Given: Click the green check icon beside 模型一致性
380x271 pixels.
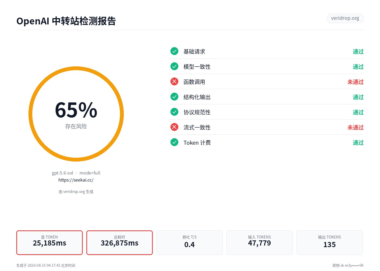Looking at the screenshot, I should point(174,66).
